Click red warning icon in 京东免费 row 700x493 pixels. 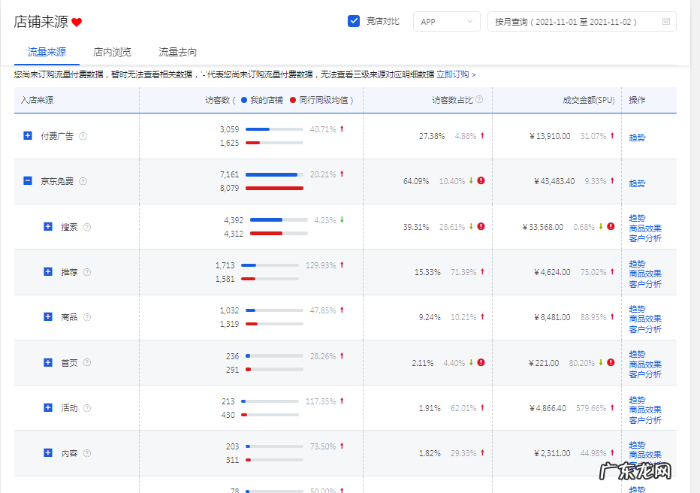coord(481,181)
